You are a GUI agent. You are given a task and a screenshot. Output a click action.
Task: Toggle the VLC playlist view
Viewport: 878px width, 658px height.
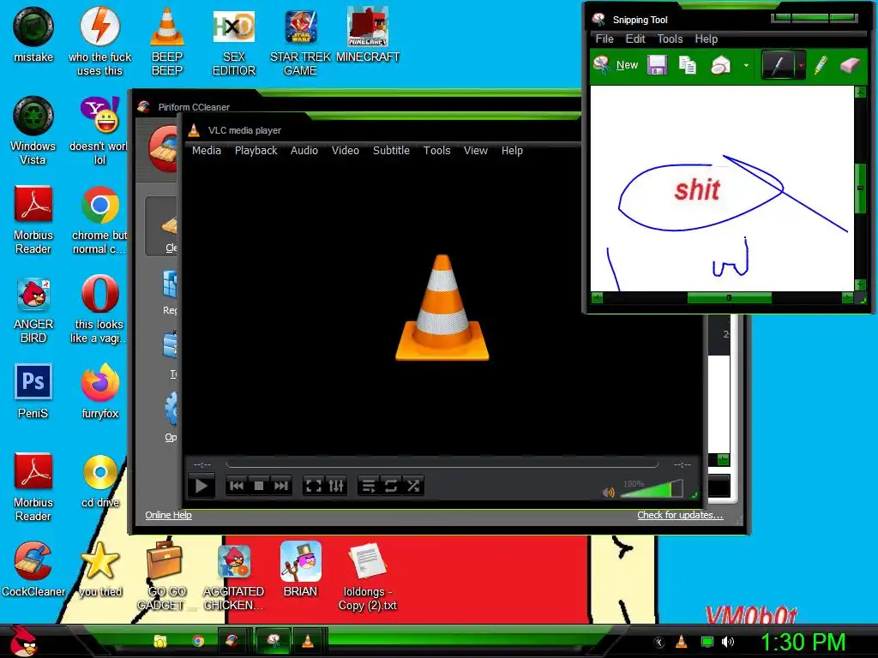coord(368,486)
